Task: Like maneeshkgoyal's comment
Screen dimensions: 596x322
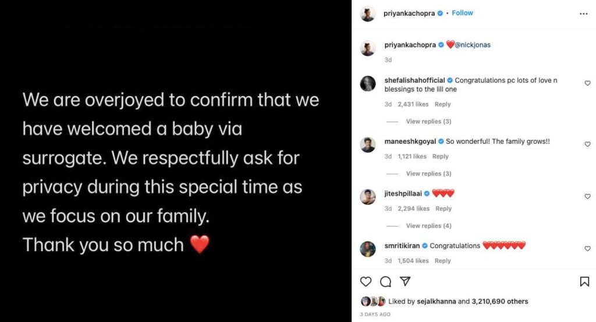Action: pyautogui.click(x=587, y=144)
